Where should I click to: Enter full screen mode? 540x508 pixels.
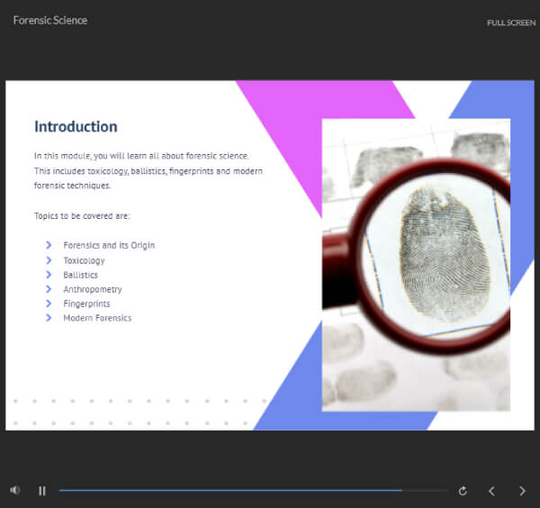pos(511,23)
